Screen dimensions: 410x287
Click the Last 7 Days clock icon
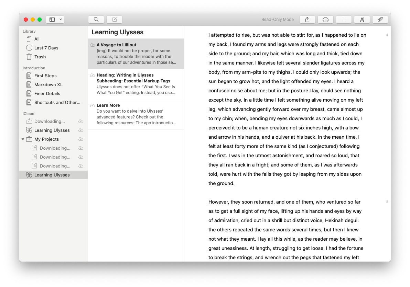29,48
